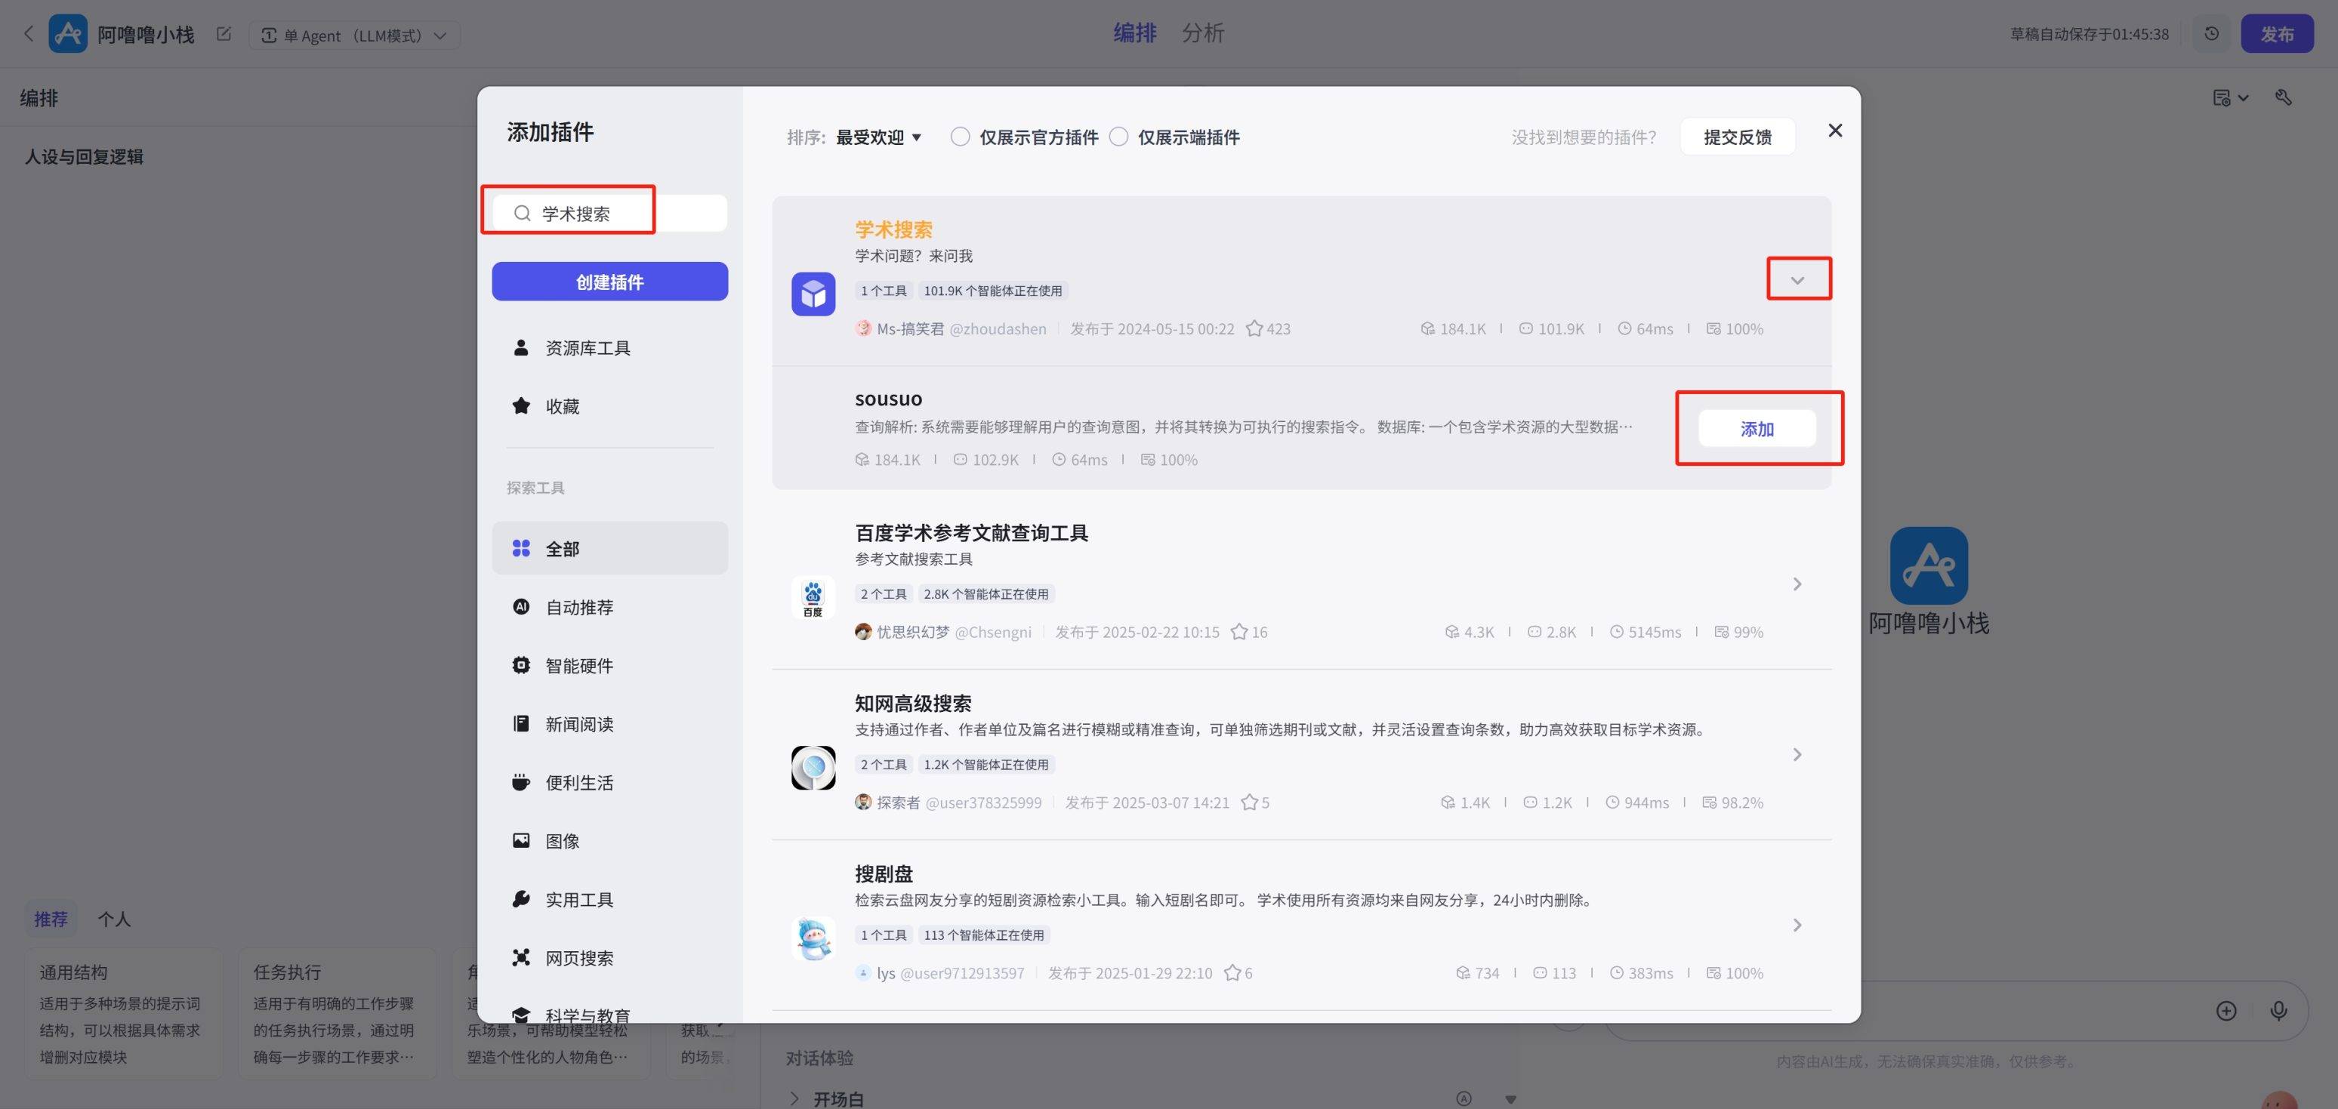This screenshot has height=1109, width=2338.
Task: Click the 百度学术 plugin logo
Action: [813, 598]
